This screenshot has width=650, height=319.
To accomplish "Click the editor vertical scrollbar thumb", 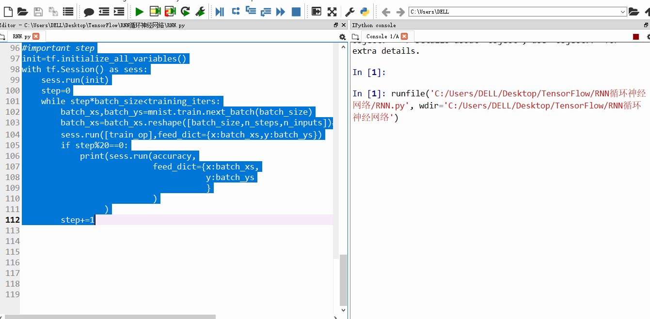I will point(343,280).
